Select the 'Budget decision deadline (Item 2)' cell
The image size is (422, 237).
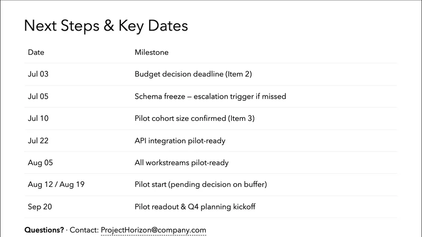(x=193, y=74)
